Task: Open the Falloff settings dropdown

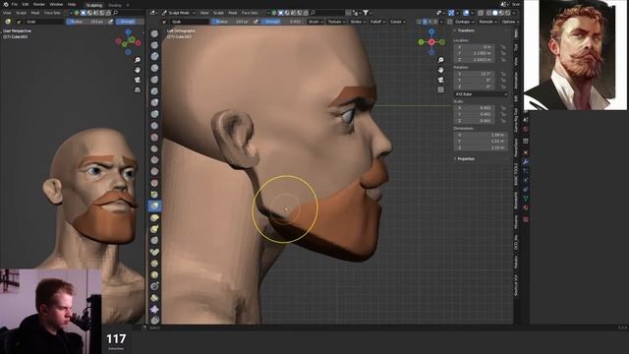Action: 377,22
